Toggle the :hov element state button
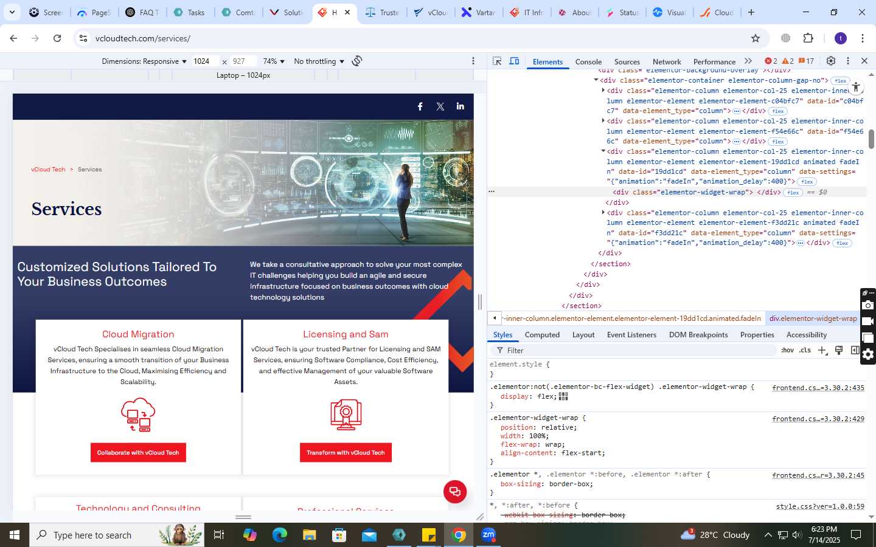 click(787, 350)
